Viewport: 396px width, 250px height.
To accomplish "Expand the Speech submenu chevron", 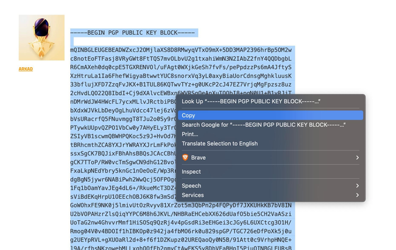I will point(358,185).
